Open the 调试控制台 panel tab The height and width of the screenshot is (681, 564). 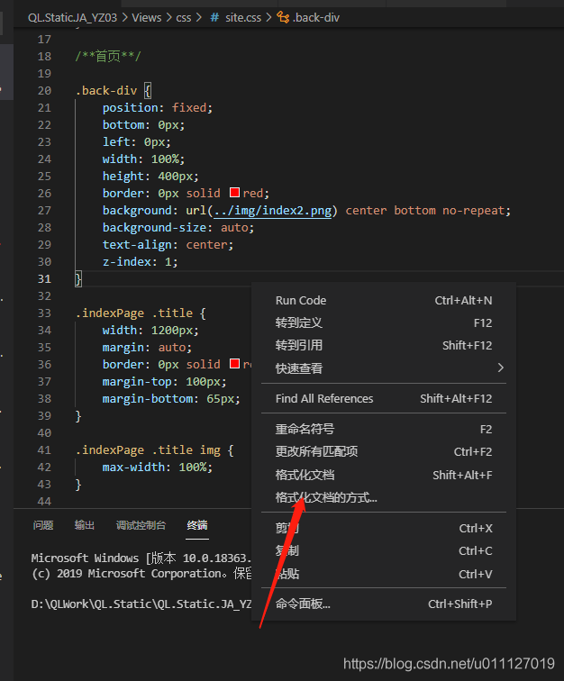coord(141,525)
